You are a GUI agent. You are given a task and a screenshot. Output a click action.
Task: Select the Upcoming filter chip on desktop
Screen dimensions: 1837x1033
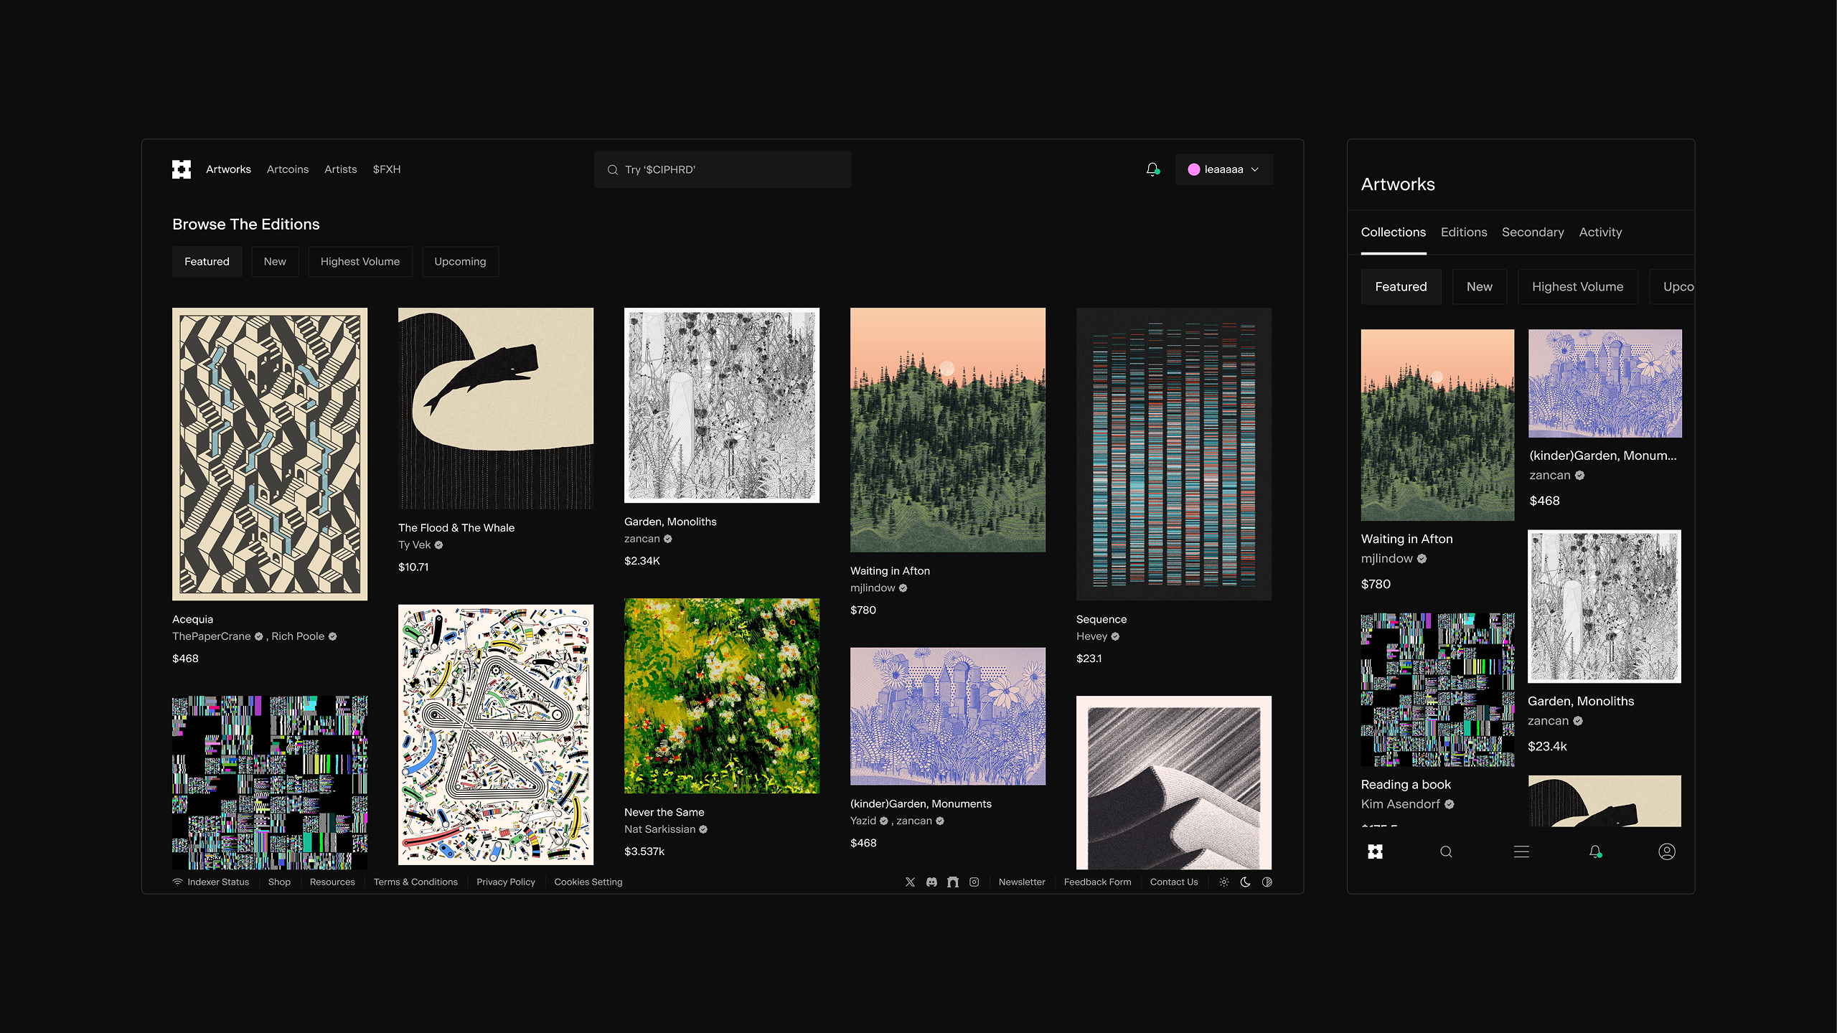click(x=460, y=262)
